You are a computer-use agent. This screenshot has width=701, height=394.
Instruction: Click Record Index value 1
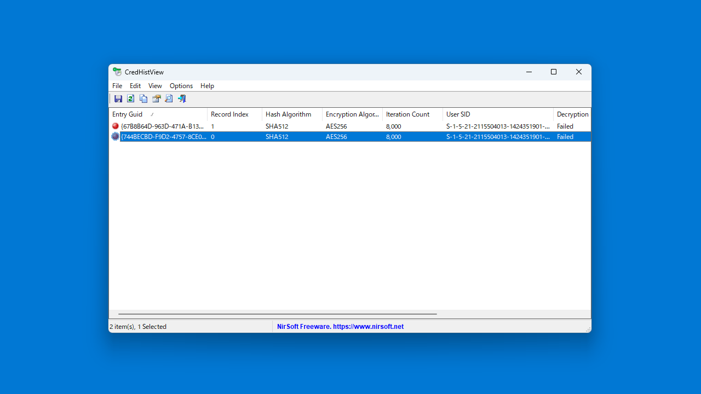212,126
